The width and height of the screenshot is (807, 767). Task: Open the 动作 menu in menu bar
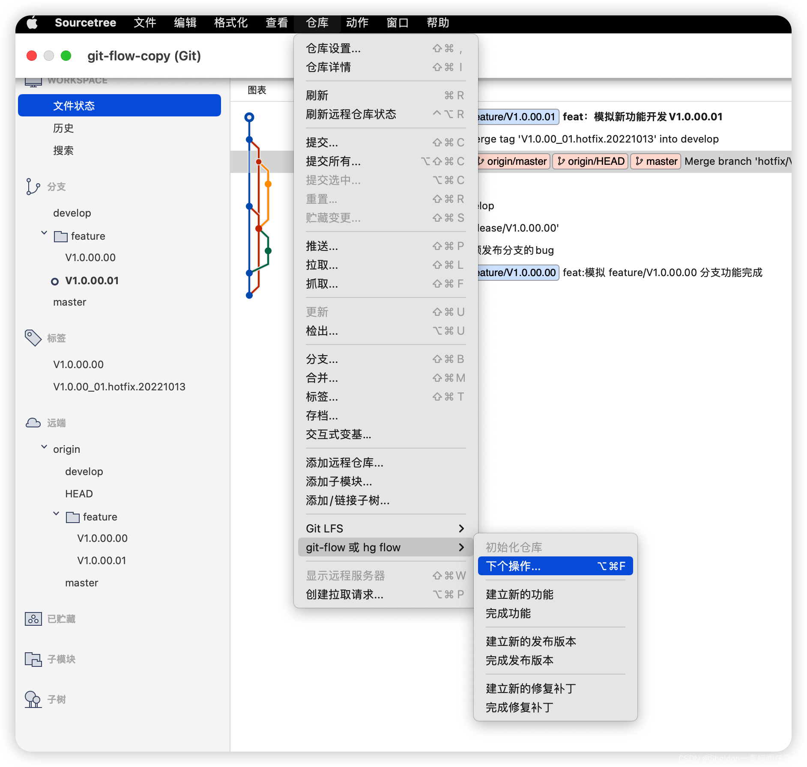coord(357,23)
